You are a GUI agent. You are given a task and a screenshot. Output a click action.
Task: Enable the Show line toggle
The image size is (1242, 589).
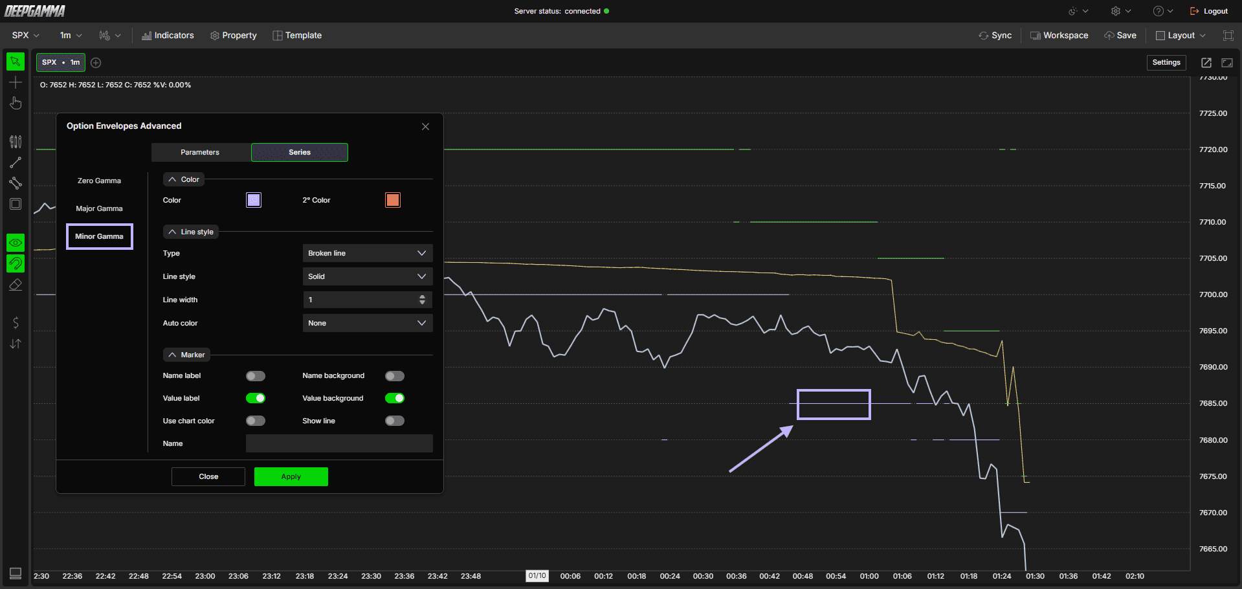point(395,421)
